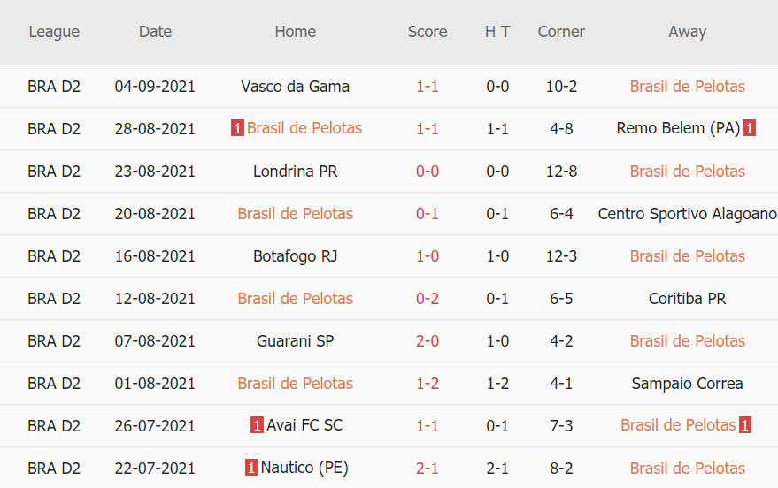The height and width of the screenshot is (488, 778).
Task: Open Guarani SP team page
Action: (295, 341)
